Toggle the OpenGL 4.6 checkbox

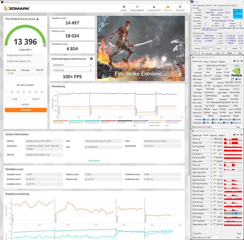pyautogui.click(x=232, y=123)
